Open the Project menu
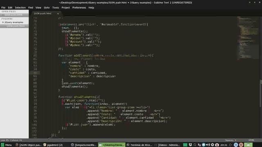 [65, 8]
